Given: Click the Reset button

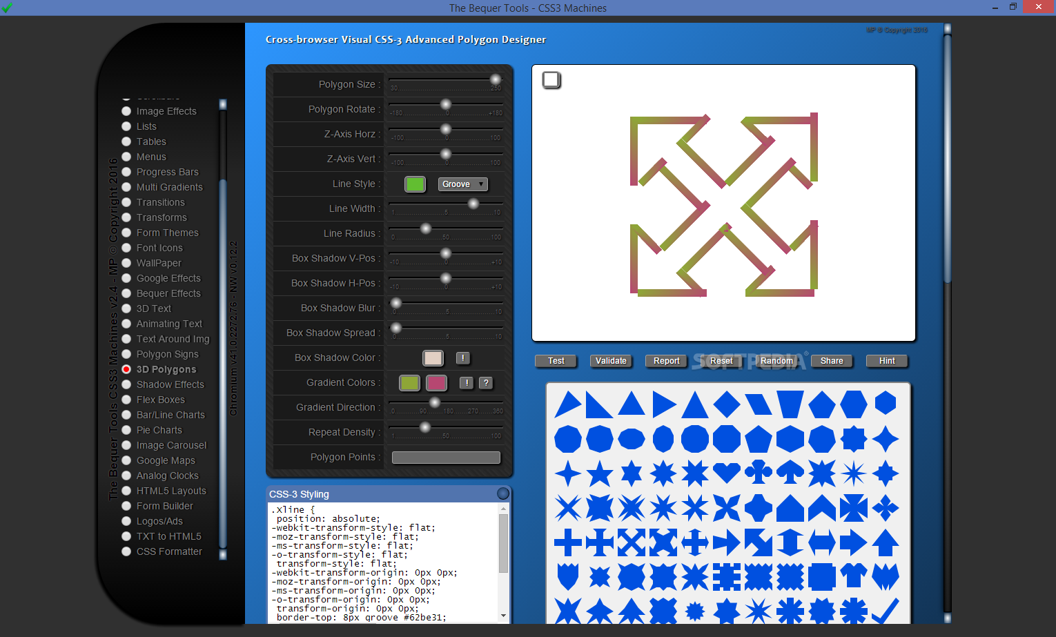Looking at the screenshot, I should click(722, 361).
